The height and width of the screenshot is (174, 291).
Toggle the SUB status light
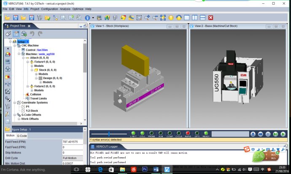pyautogui.click(x=161, y=134)
